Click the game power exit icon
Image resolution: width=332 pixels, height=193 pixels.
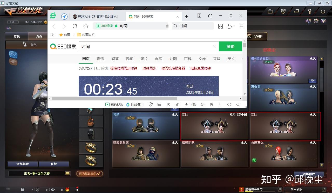pos(323,11)
